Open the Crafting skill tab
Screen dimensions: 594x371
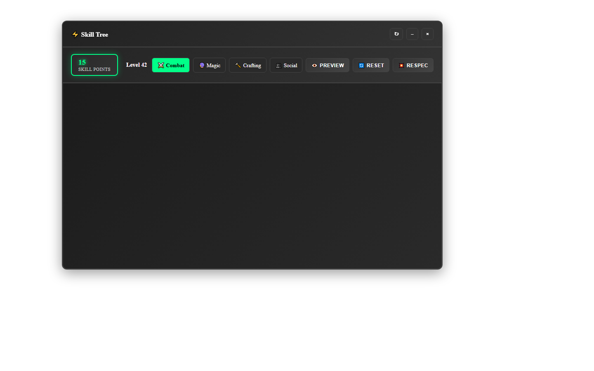[x=247, y=65]
